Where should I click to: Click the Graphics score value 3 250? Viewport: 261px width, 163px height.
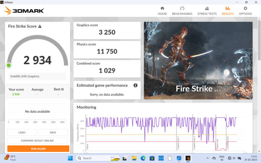(107, 32)
